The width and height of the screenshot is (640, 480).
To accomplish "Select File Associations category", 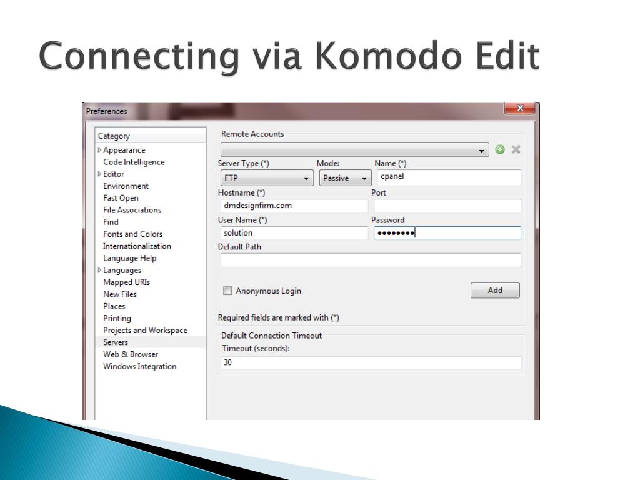I will (x=132, y=210).
